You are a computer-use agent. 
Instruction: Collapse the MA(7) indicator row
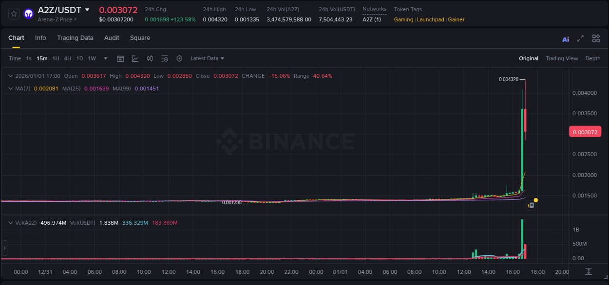[11, 89]
